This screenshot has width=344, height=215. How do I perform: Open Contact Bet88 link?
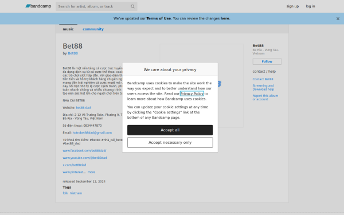[263, 79]
